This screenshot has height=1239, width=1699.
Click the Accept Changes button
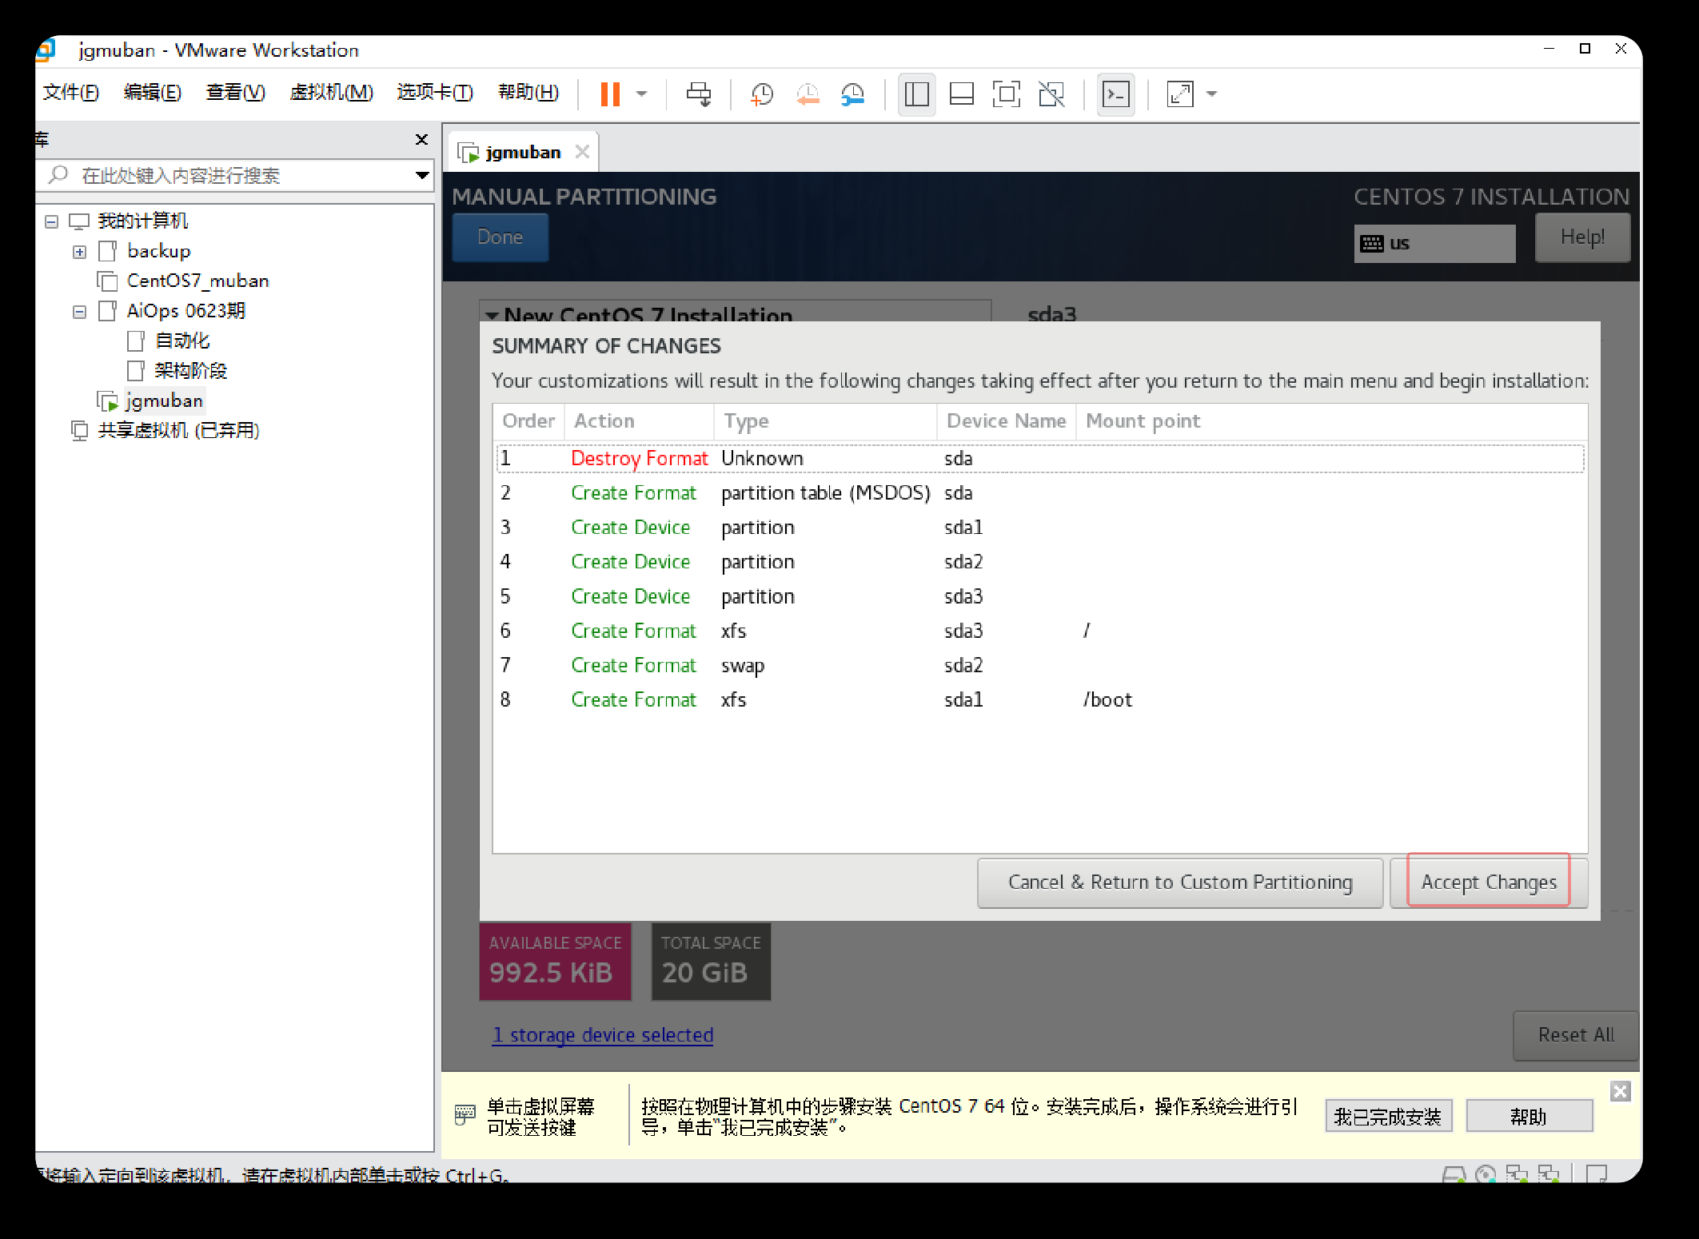[1489, 882]
